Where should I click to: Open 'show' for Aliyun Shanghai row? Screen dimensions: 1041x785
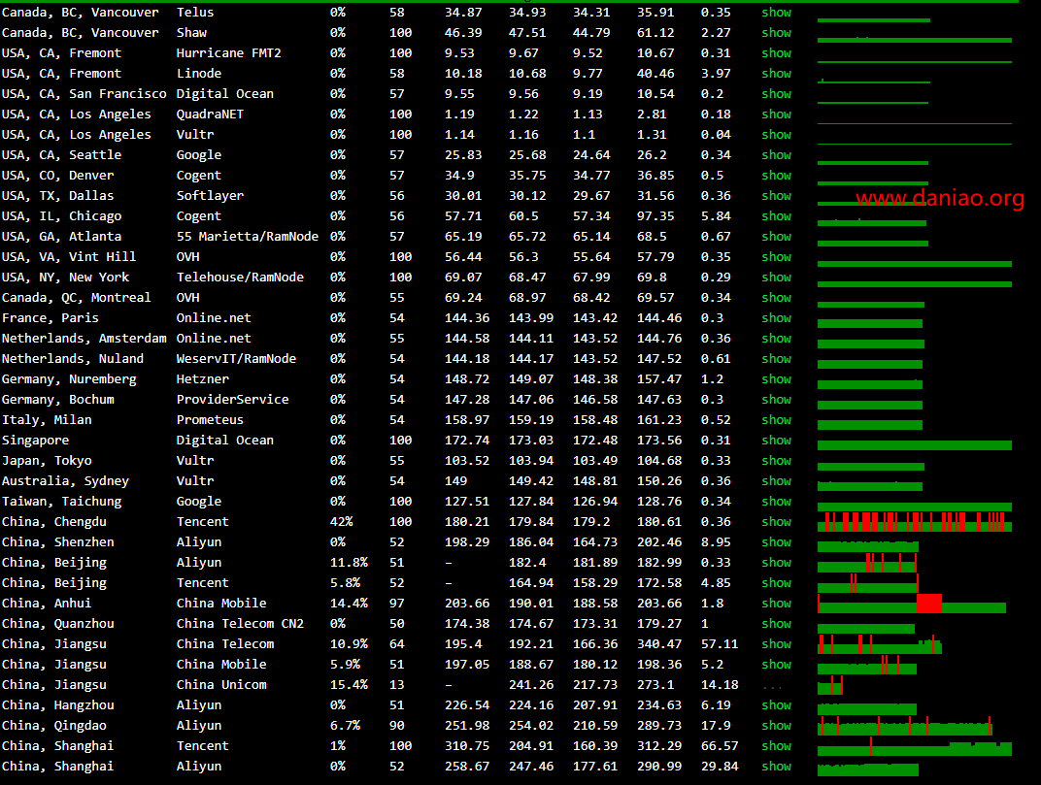776,766
